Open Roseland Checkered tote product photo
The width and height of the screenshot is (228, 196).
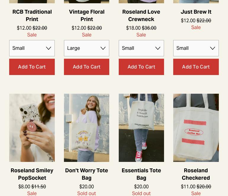pyautogui.click(x=196, y=128)
